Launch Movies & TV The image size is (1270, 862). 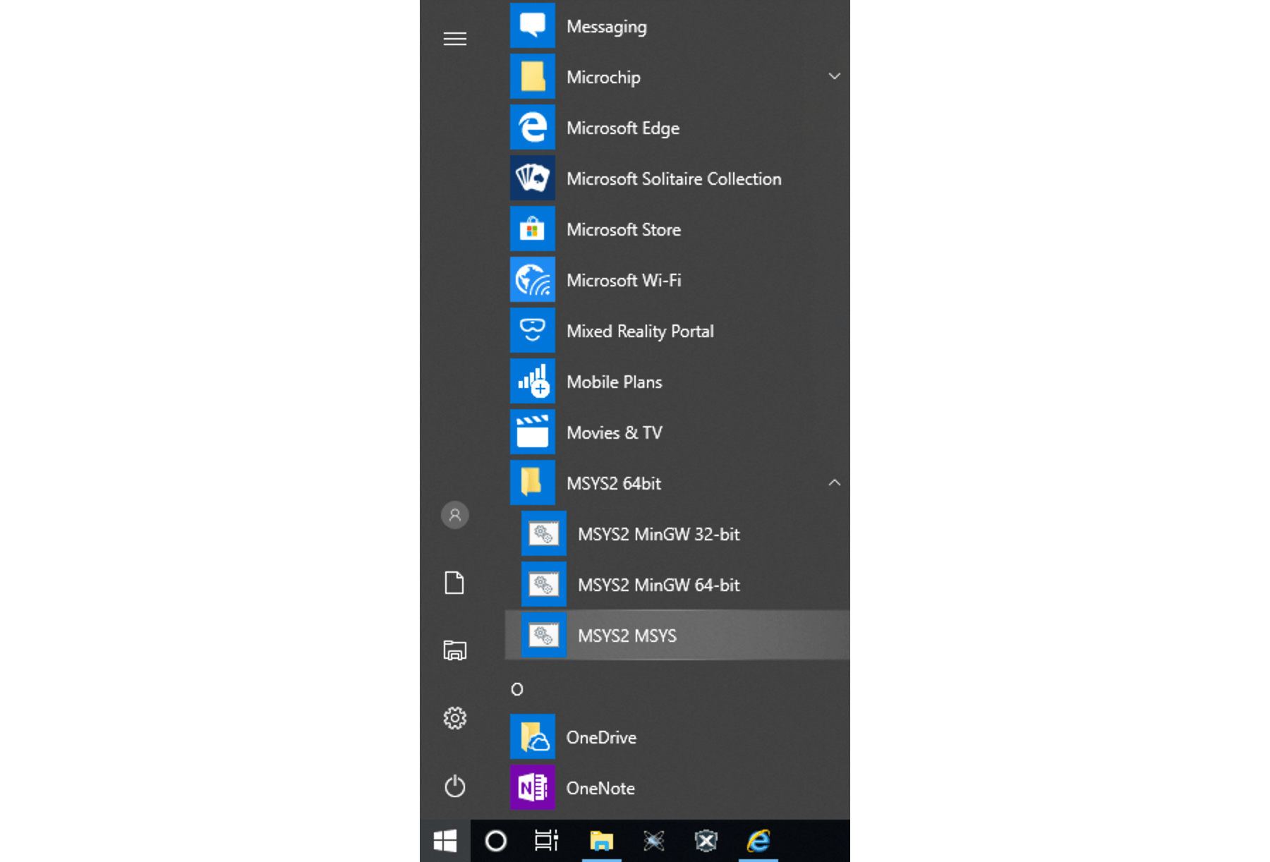(614, 432)
